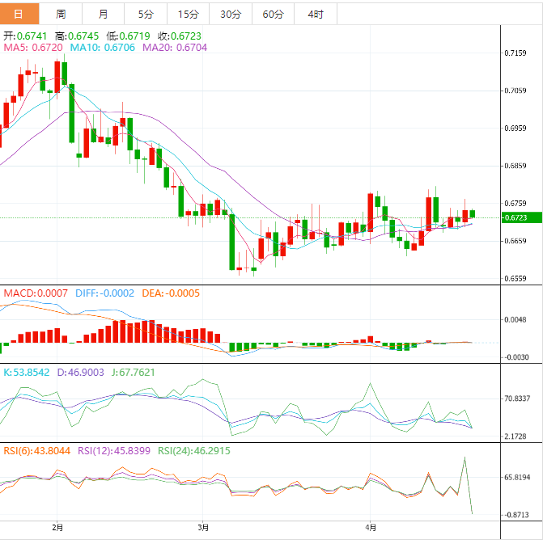The width and height of the screenshot is (543, 544).
Task: Click the MA5 indicator label
Action: 33,48
